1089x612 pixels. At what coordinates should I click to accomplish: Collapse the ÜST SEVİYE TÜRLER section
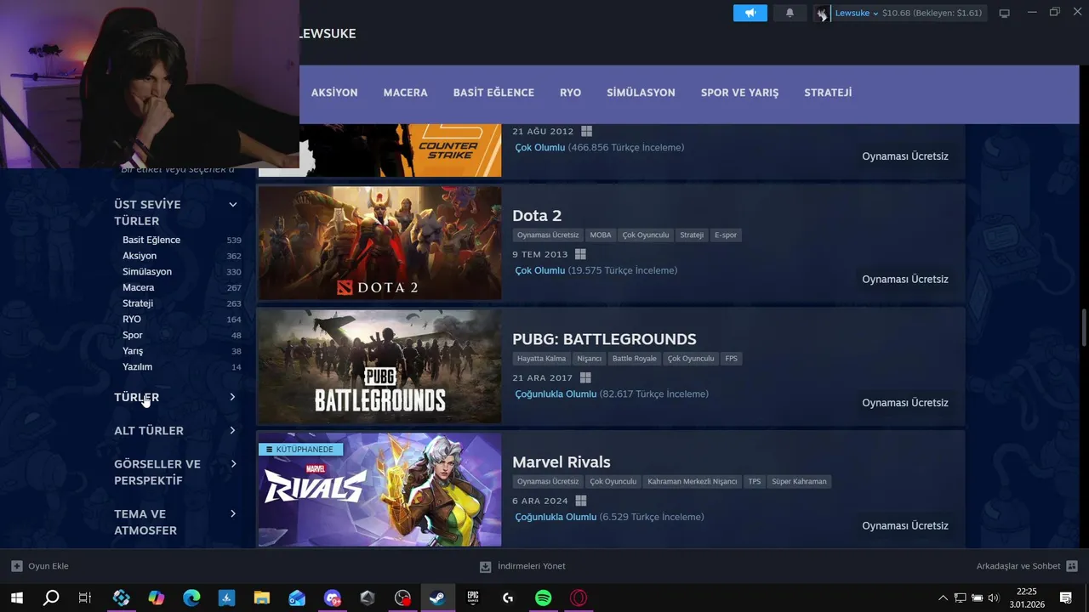coord(232,205)
